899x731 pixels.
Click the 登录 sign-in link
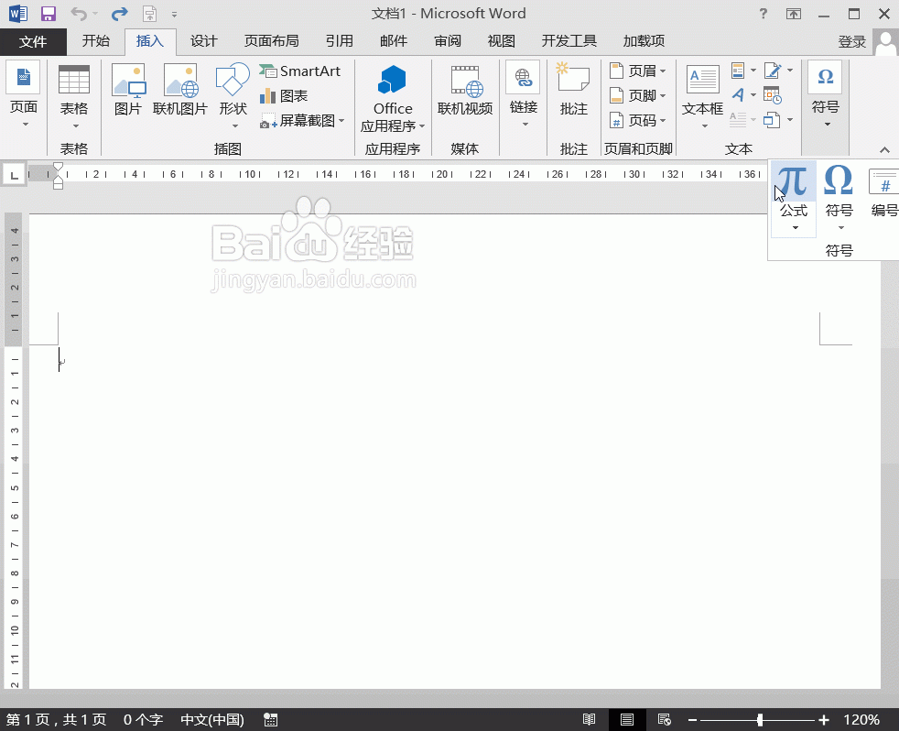click(x=851, y=42)
